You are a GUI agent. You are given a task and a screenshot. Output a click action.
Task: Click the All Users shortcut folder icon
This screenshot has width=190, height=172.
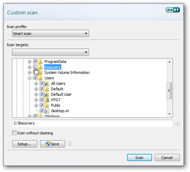coord(46,83)
